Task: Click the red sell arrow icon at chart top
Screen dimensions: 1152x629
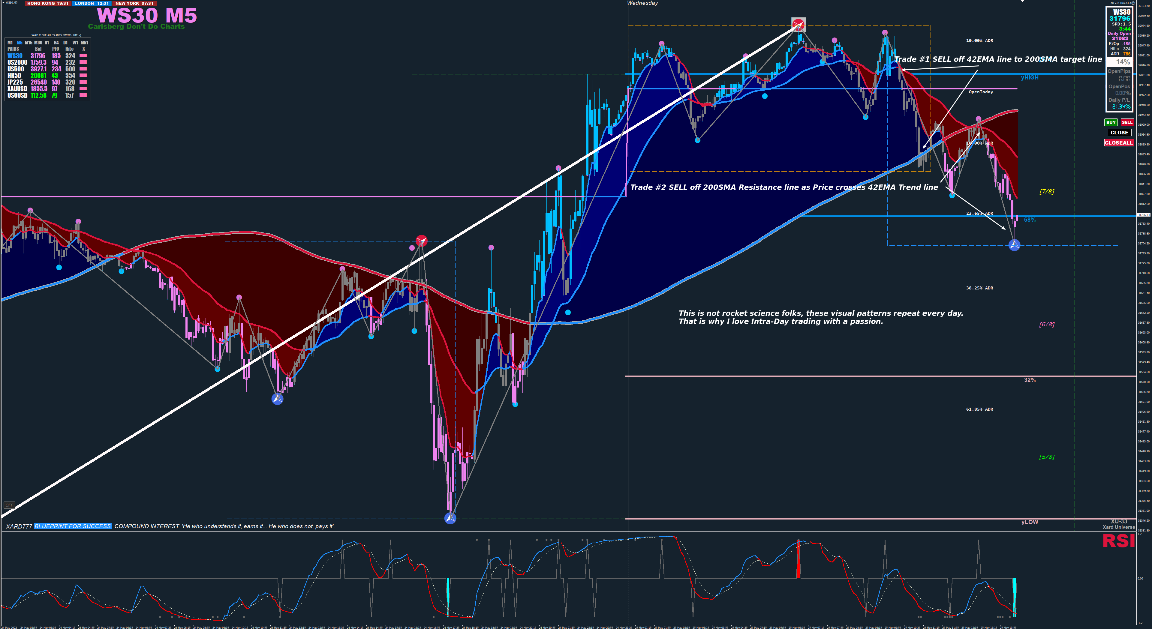Action: coord(798,25)
